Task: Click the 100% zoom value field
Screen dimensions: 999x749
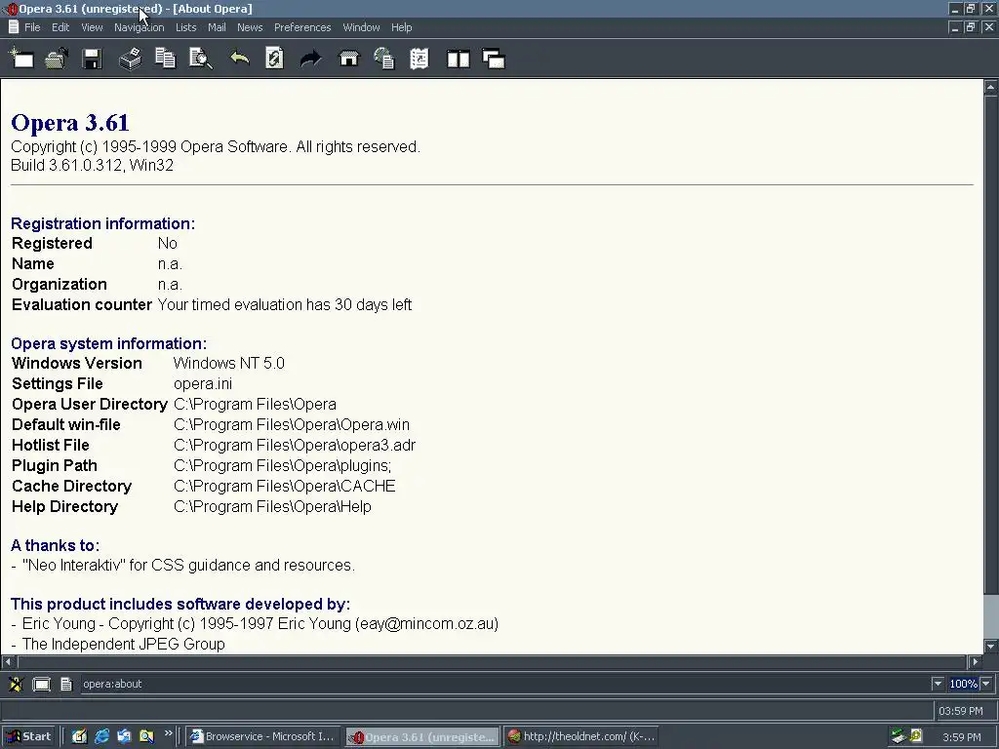Action: pos(963,684)
